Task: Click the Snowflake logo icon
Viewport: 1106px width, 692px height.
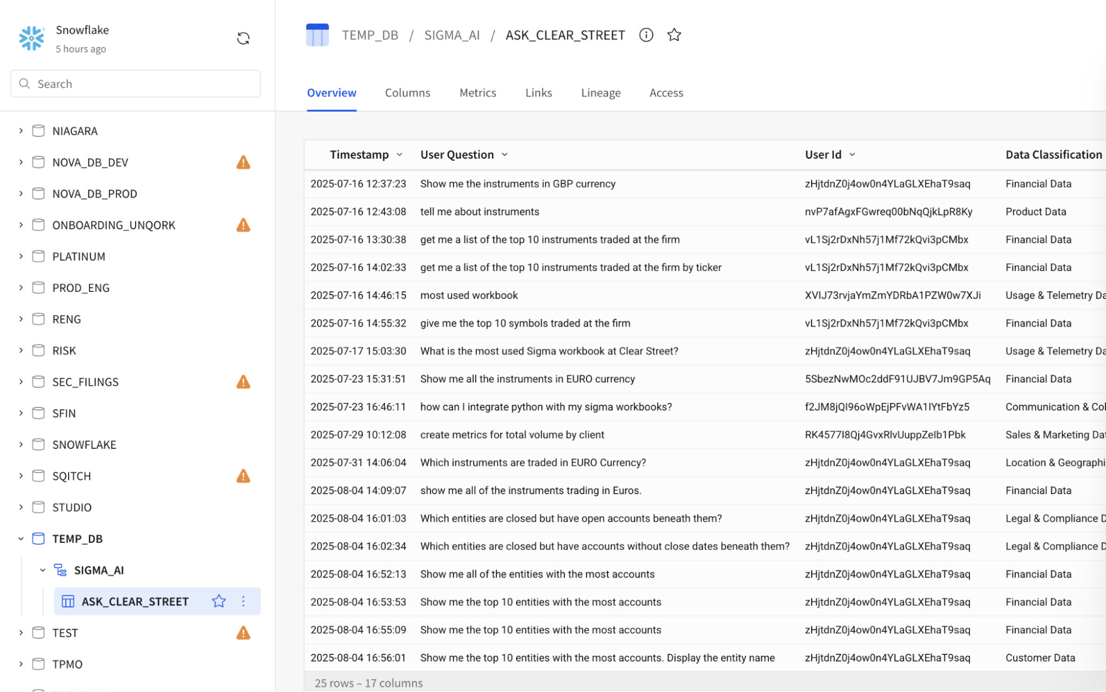Action: click(x=32, y=38)
